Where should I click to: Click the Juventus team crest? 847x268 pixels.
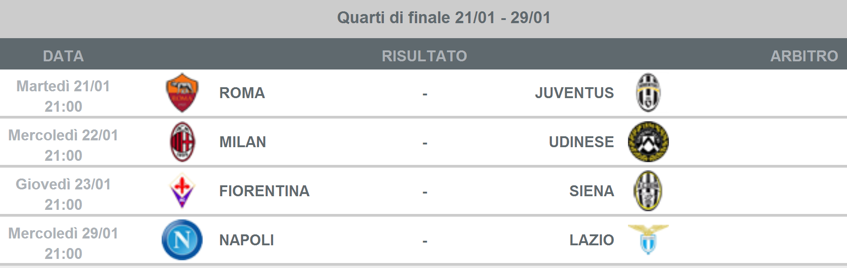coord(648,93)
